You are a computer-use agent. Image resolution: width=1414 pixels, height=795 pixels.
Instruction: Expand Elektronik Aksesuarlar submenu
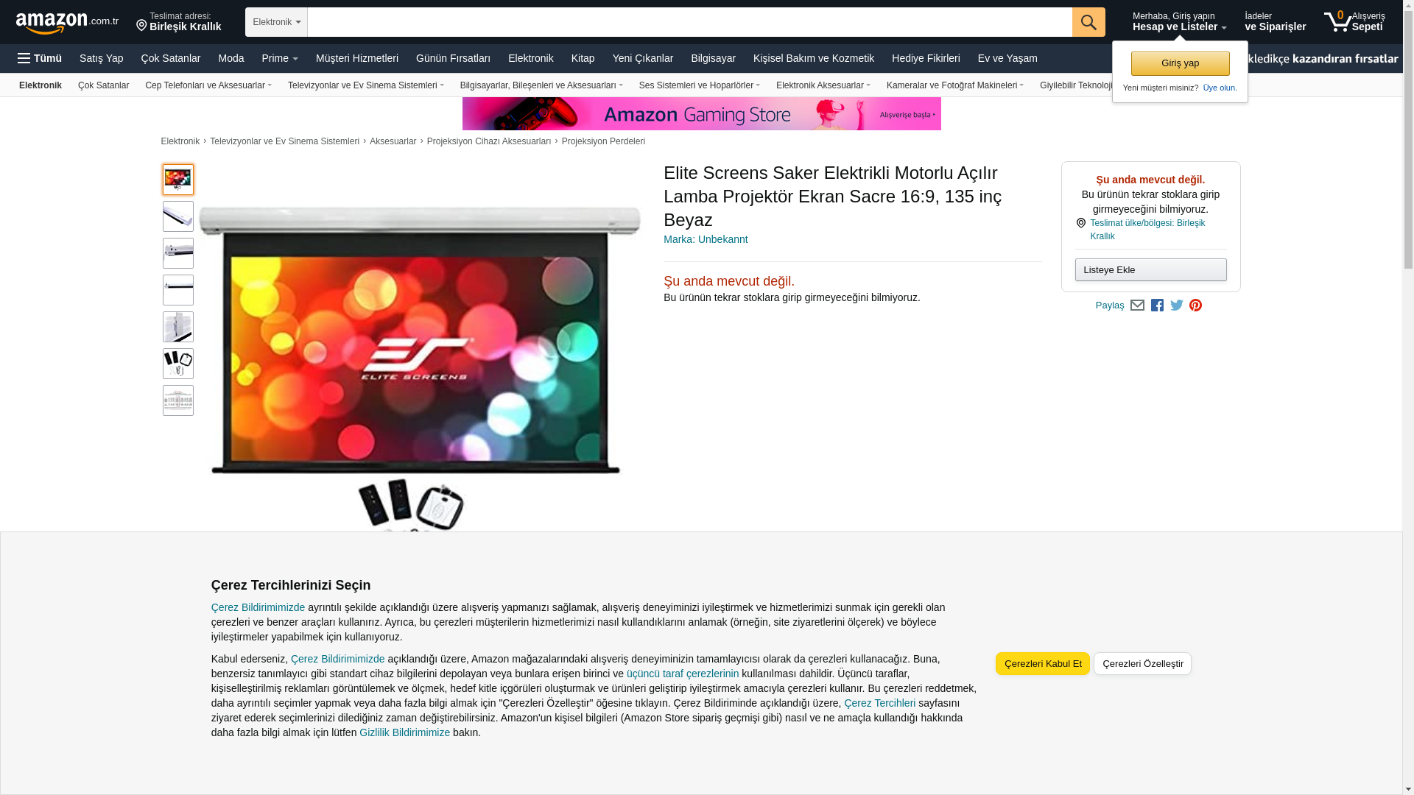point(823,85)
